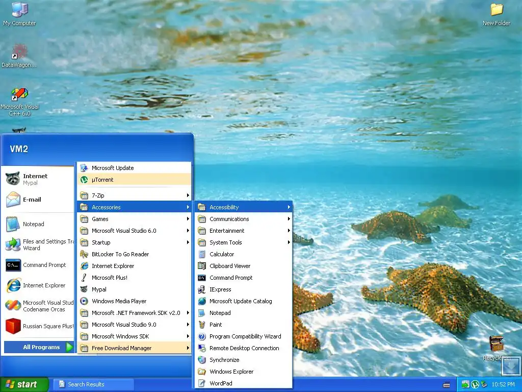The height and width of the screenshot is (392, 522).
Task: Expand the 7-Zip program folder
Action: [x=134, y=195]
